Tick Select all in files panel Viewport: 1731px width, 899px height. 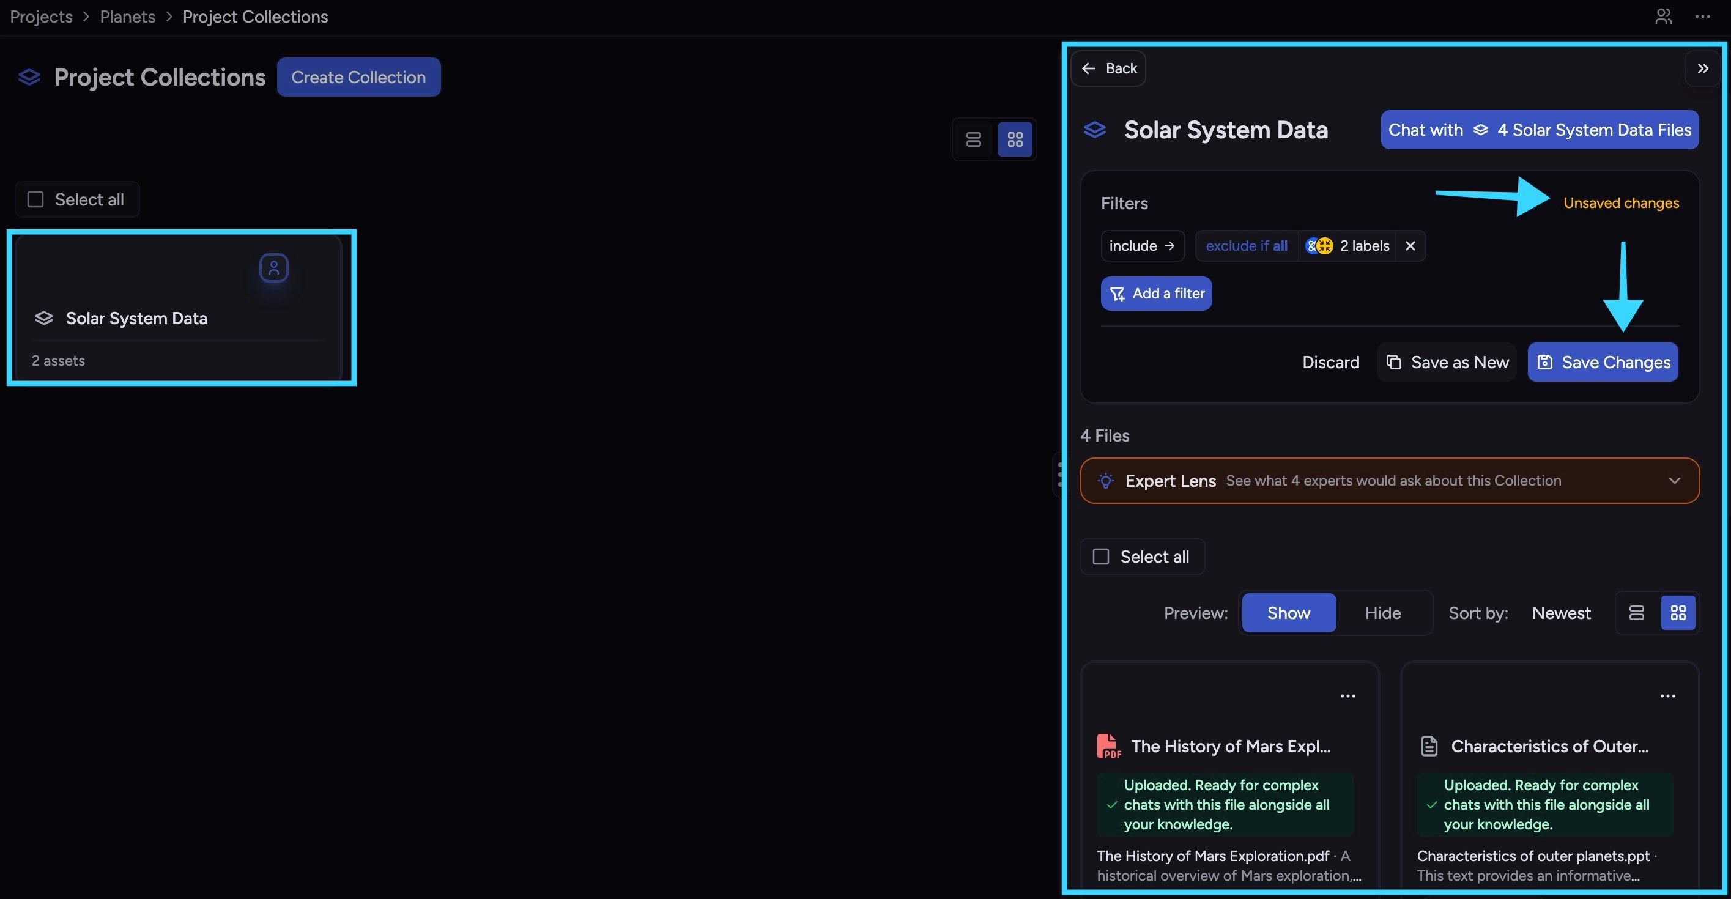click(x=1101, y=557)
